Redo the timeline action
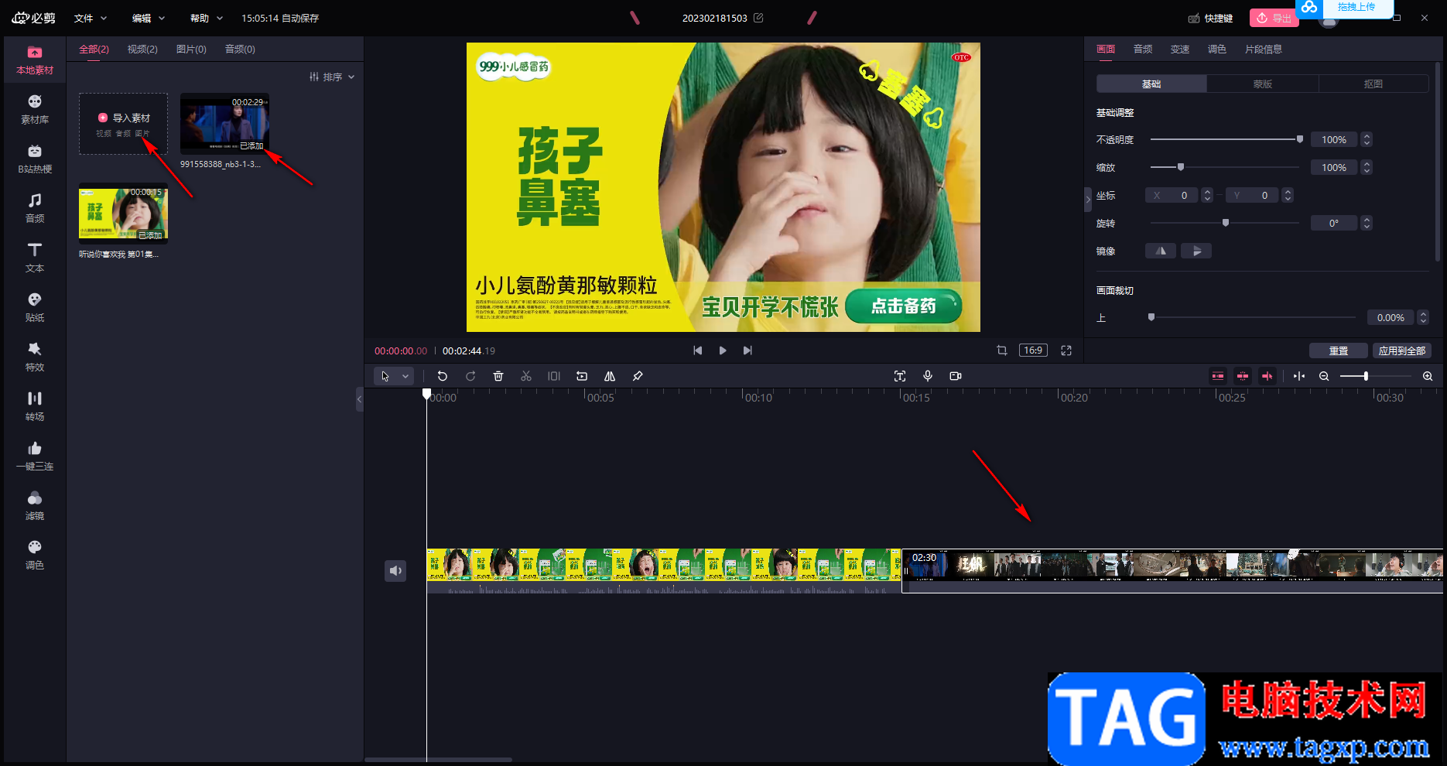 [x=470, y=376]
